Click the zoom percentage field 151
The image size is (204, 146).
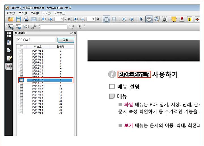pos(91,19)
